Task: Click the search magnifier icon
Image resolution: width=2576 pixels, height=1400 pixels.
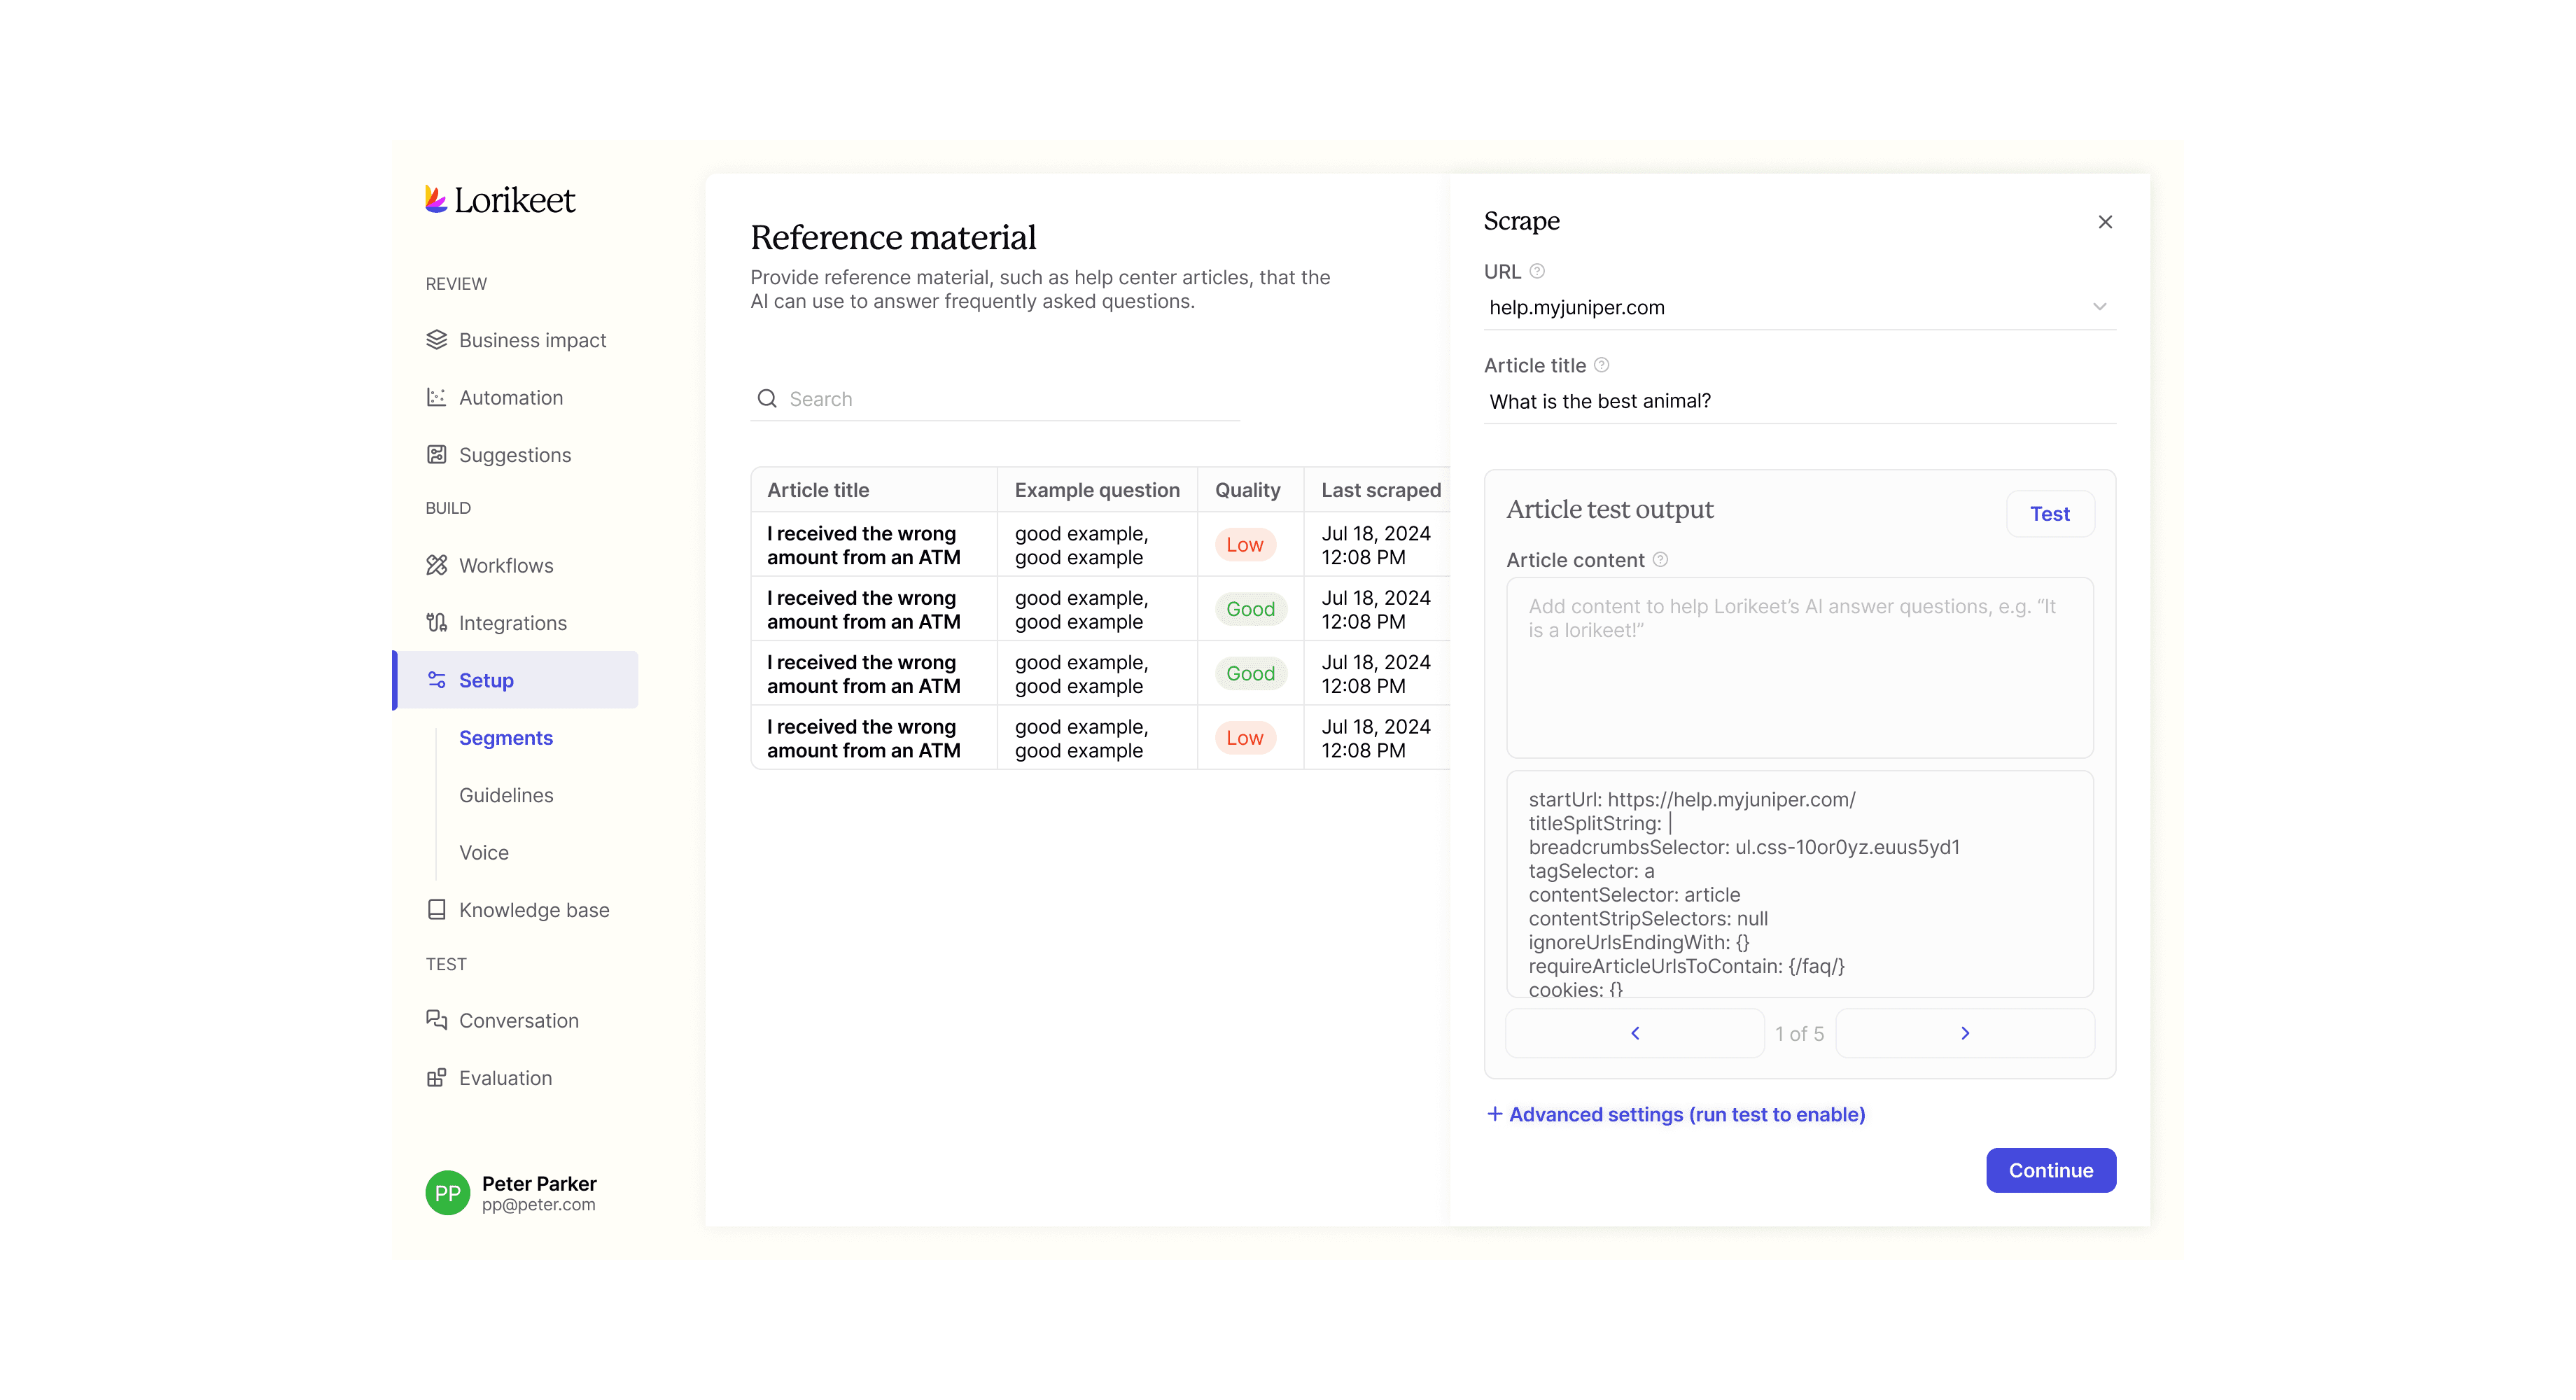Action: 767,398
